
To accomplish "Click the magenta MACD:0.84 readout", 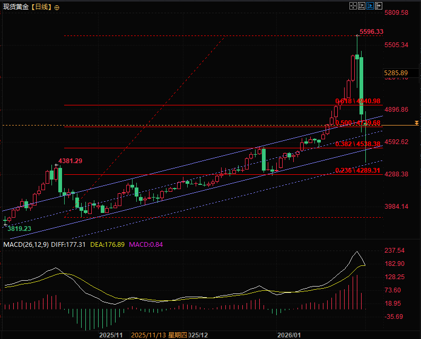I will 146,245.
